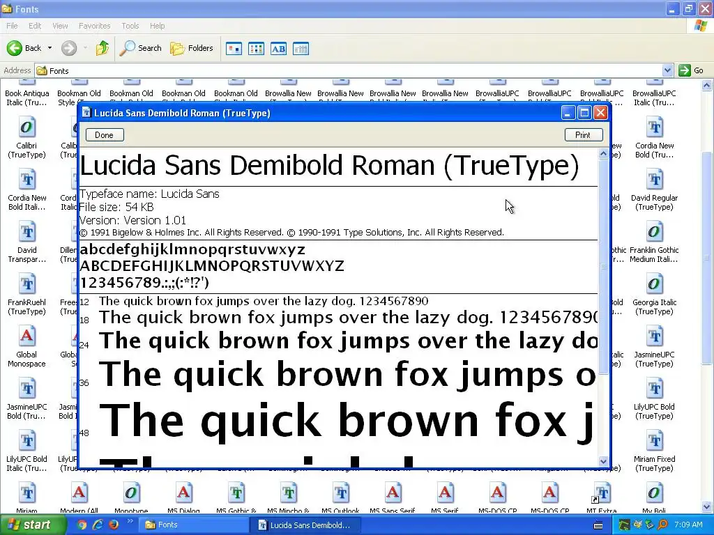The width and height of the screenshot is (714, 535).
Task: Select the FrankRuehl (TrueType) font icon
Action: point(27,284)
